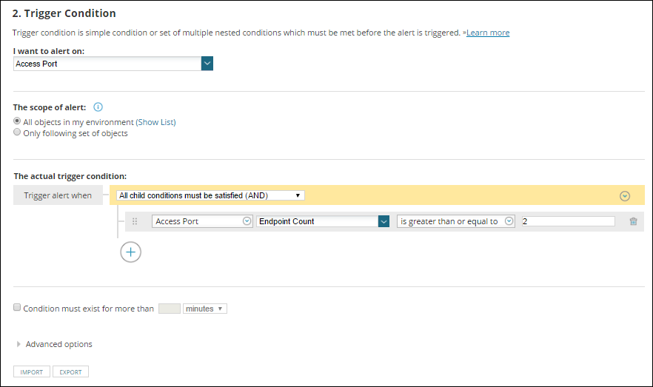The width and height of the screenshot is (653, 387).
Task: Enable Condition must exist for more than
Action: click(x=17, y=308)
